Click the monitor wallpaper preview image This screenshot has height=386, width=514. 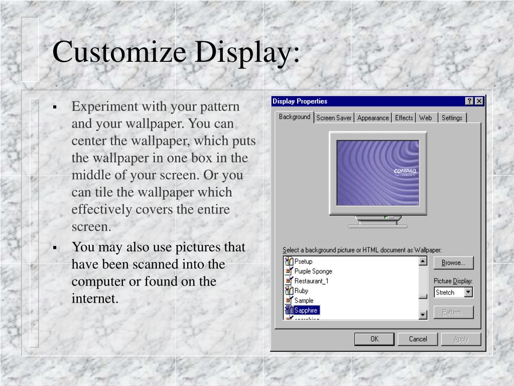[377, 173]
